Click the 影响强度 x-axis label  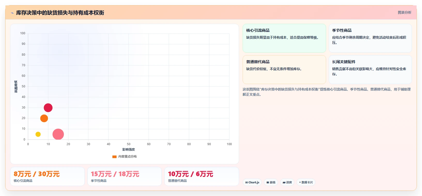[x=128, y=150]
